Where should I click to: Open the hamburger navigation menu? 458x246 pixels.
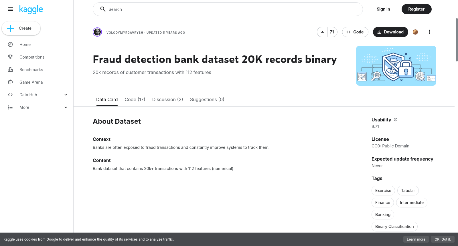click(x=10, y=9)
